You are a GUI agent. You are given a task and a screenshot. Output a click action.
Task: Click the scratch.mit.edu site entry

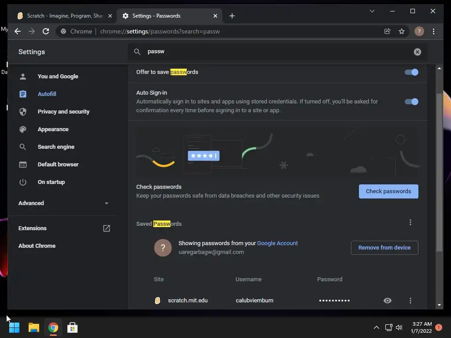[188, 300]
